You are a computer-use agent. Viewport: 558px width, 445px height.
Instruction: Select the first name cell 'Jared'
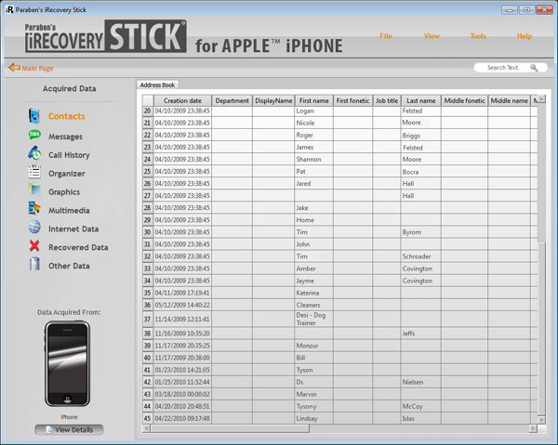click(313, 183)
